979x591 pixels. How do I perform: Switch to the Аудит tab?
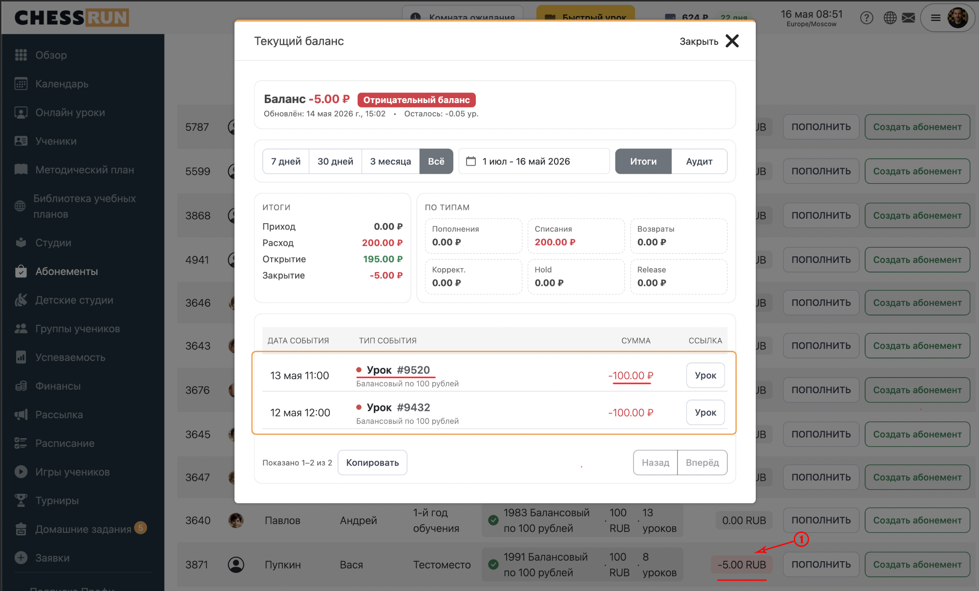pos(699,161)
